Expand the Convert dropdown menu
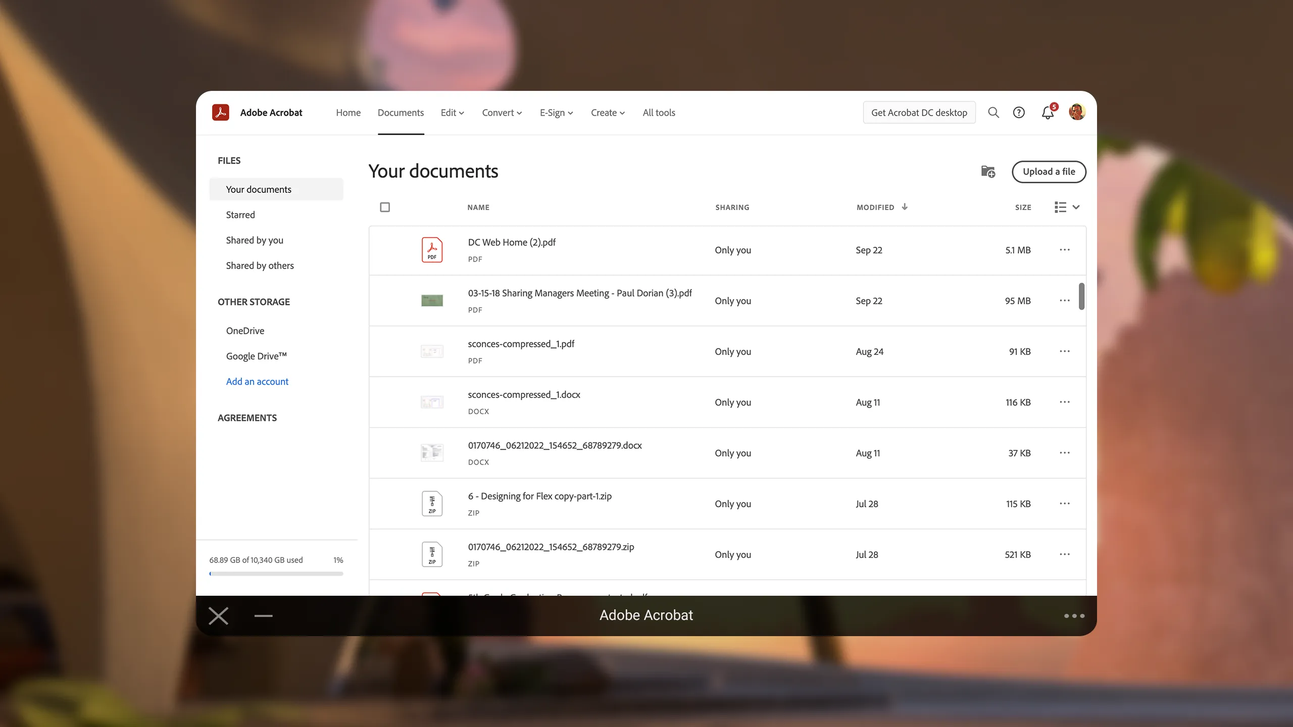 coord(502,113)
